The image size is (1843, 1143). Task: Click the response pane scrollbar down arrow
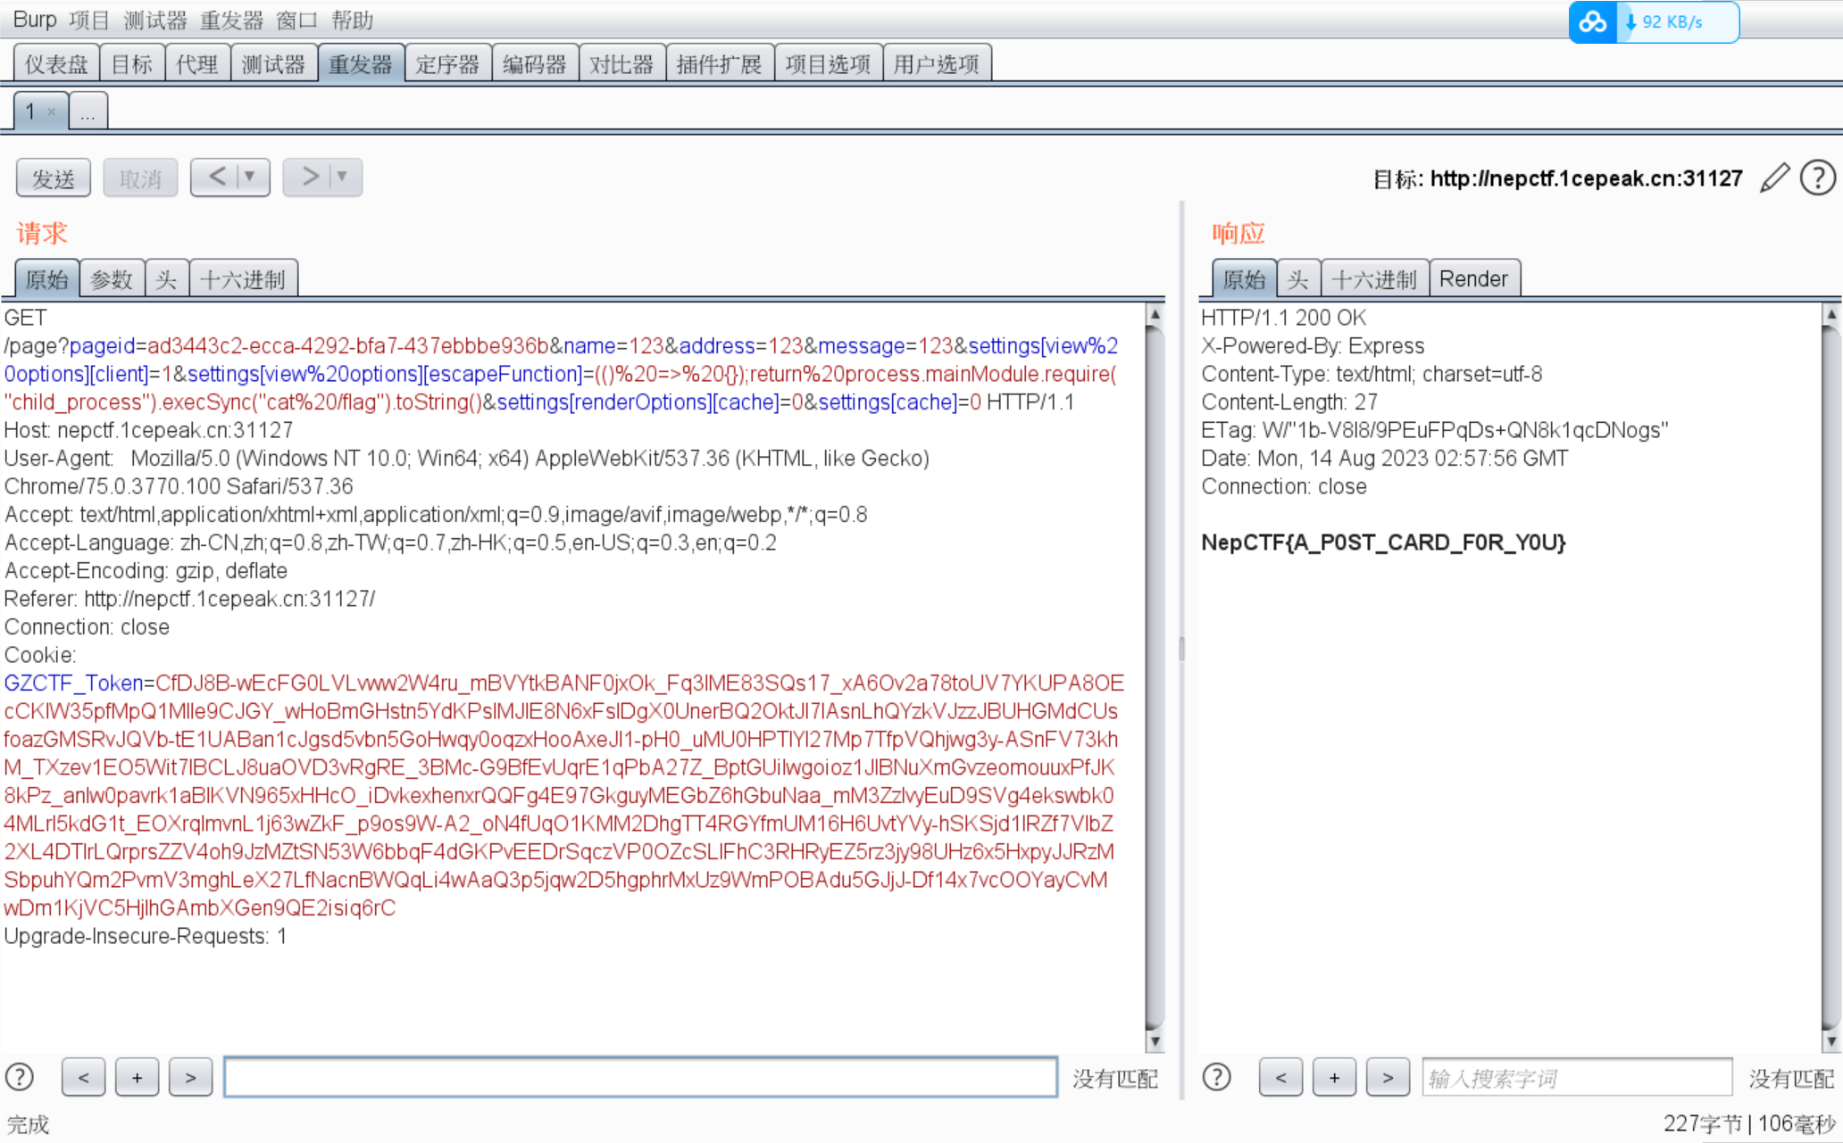(x=1830, y=1040)
